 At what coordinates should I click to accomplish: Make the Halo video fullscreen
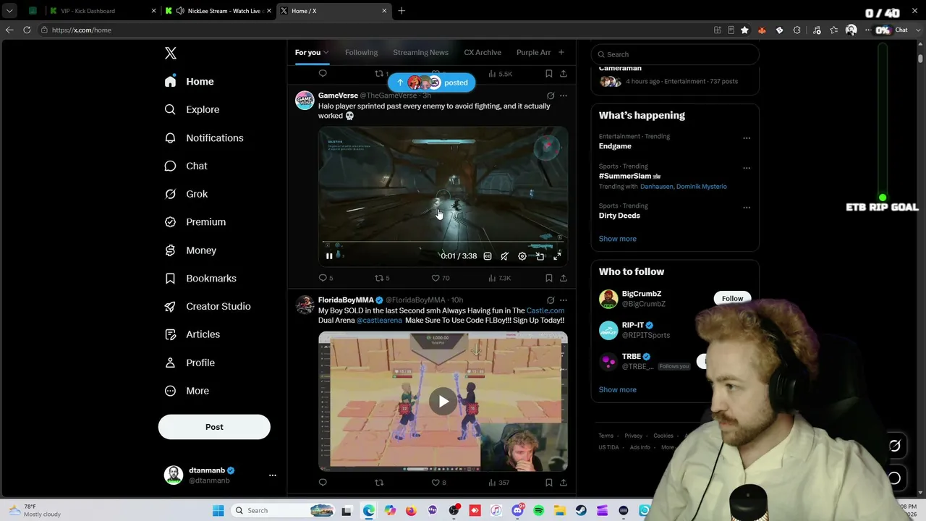(557, 256)
